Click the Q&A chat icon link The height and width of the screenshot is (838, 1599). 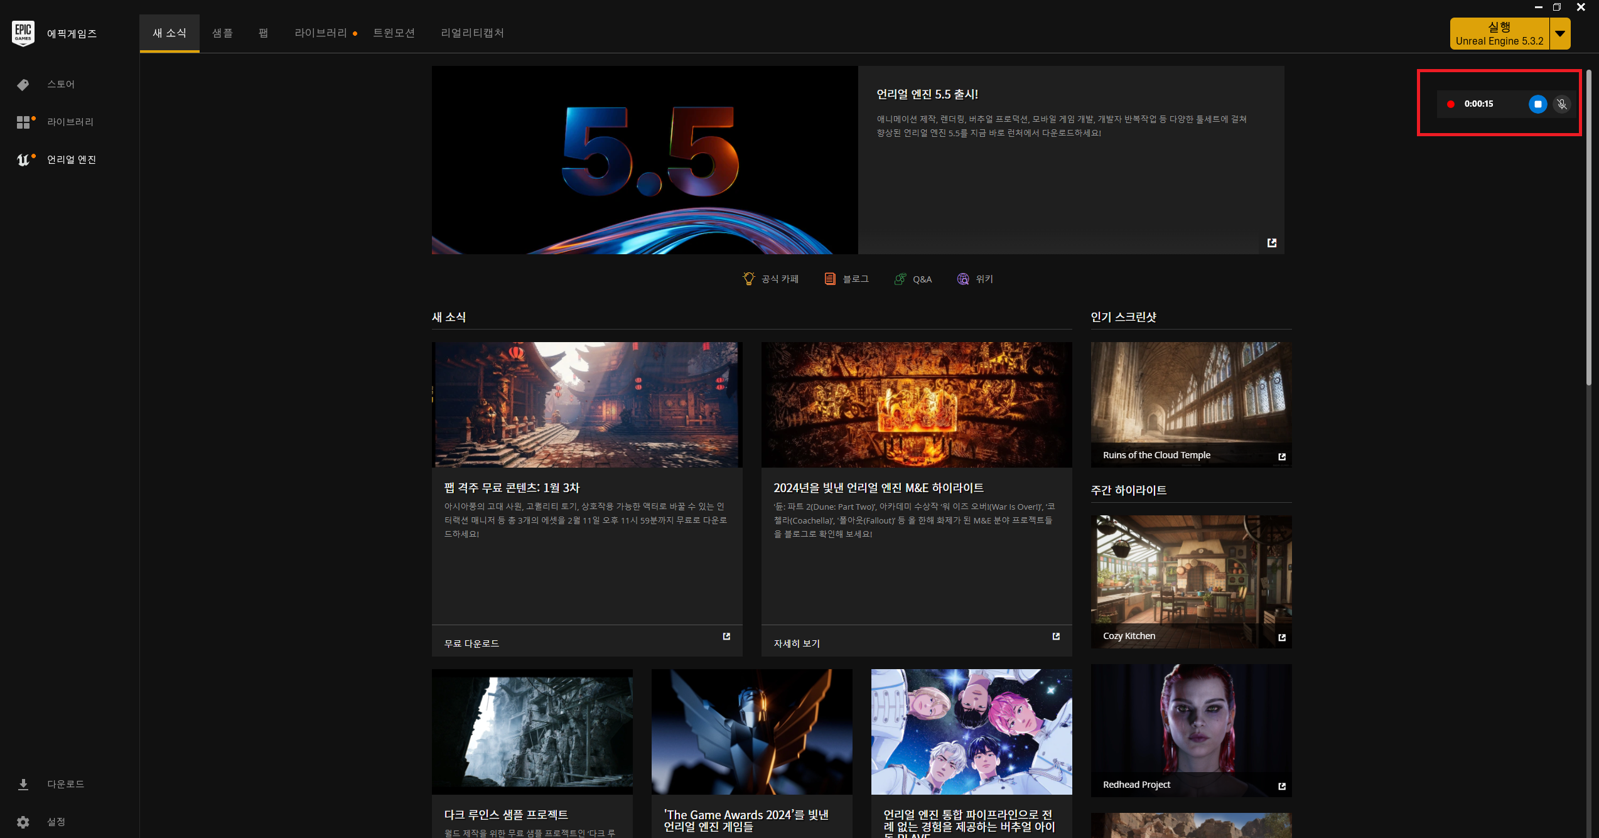pos(900,279)
